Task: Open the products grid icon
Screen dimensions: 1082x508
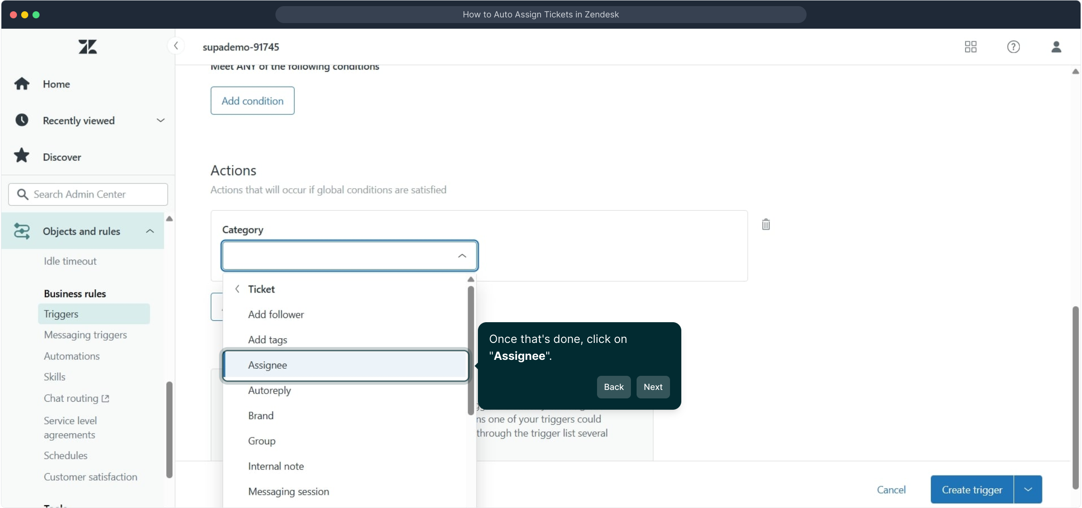Action: tap(970, 47)
